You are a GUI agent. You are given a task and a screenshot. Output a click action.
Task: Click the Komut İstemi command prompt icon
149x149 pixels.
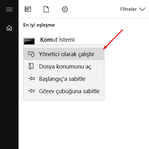(x=29, y=41)
